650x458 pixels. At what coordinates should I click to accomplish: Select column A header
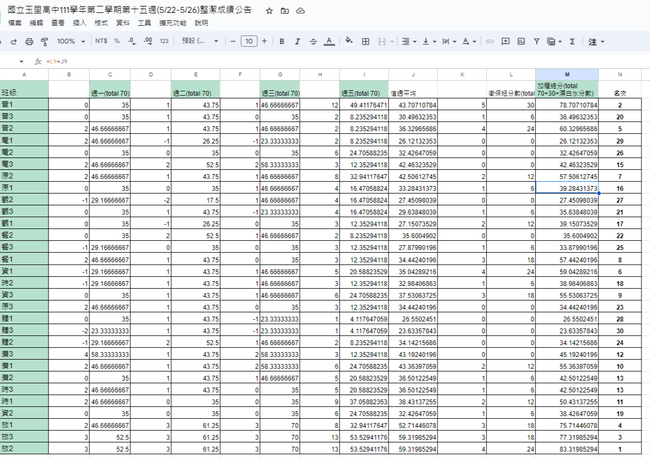point(24,74)
